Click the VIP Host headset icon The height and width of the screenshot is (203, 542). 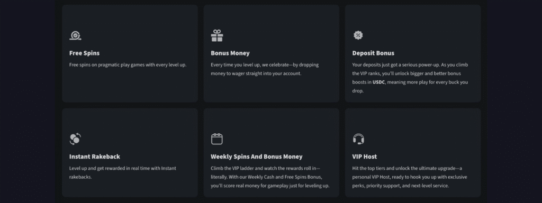358,139
